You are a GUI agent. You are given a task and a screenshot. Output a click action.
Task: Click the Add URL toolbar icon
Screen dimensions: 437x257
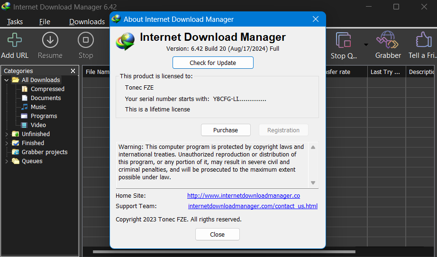pos(15,46)
